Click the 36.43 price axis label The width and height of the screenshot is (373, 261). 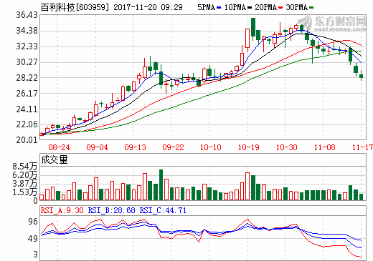27,15
